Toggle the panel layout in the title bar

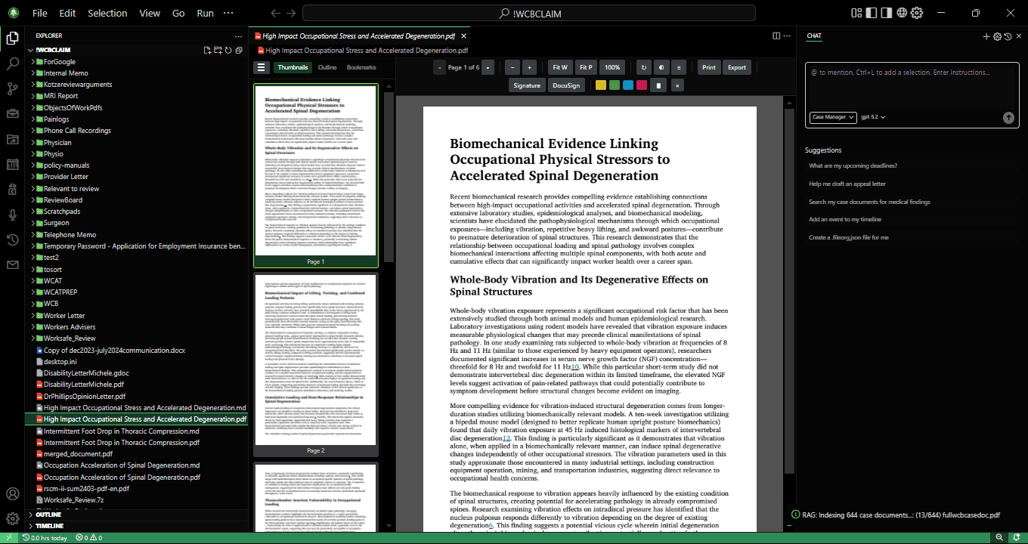[856, 13]
